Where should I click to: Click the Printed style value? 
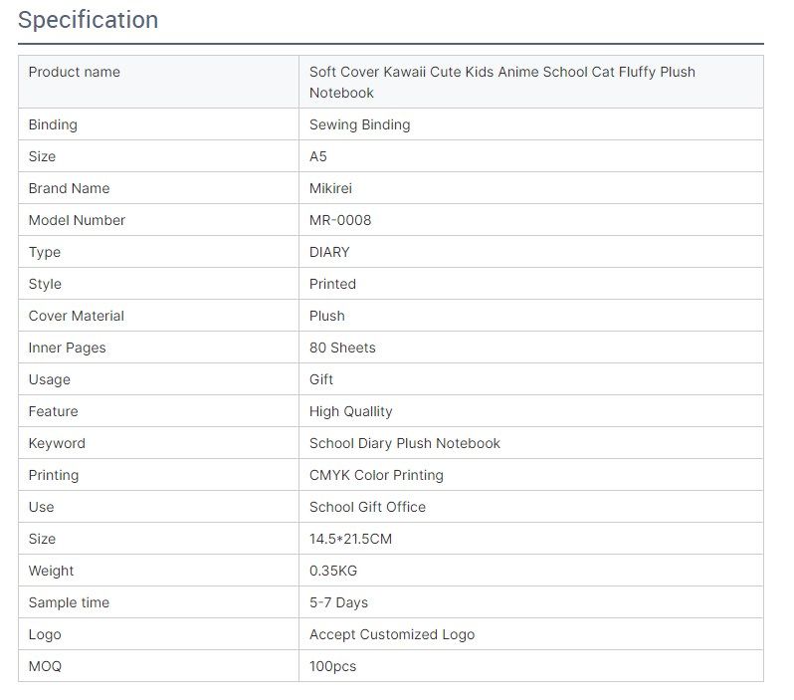click(332, 284)
